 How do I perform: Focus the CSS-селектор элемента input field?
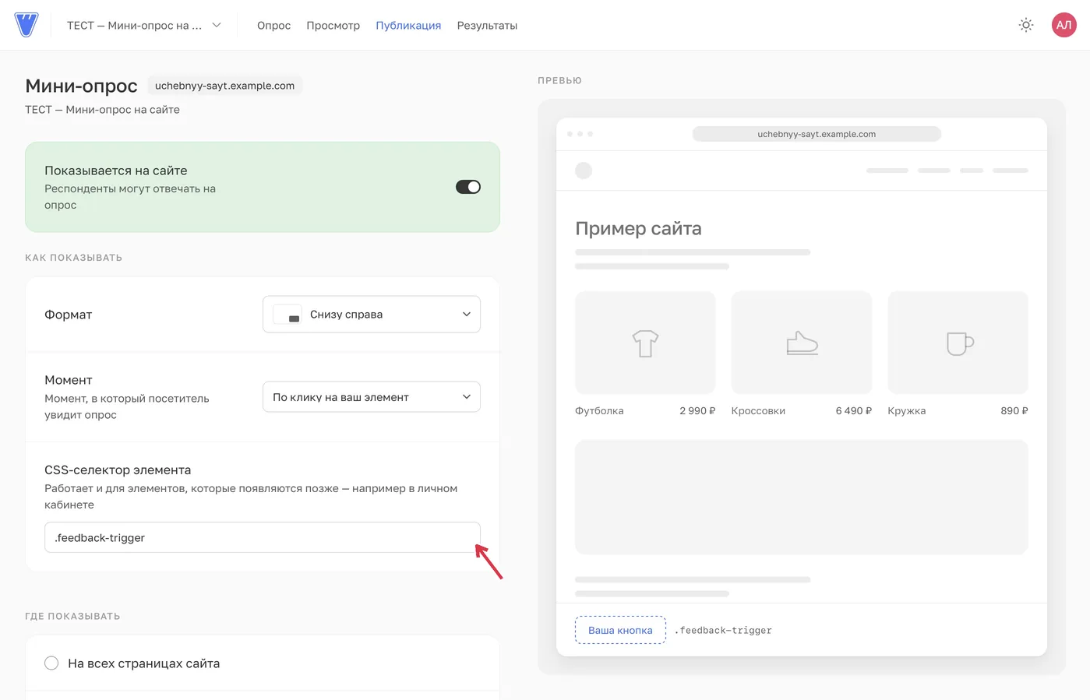pos(263,537)
